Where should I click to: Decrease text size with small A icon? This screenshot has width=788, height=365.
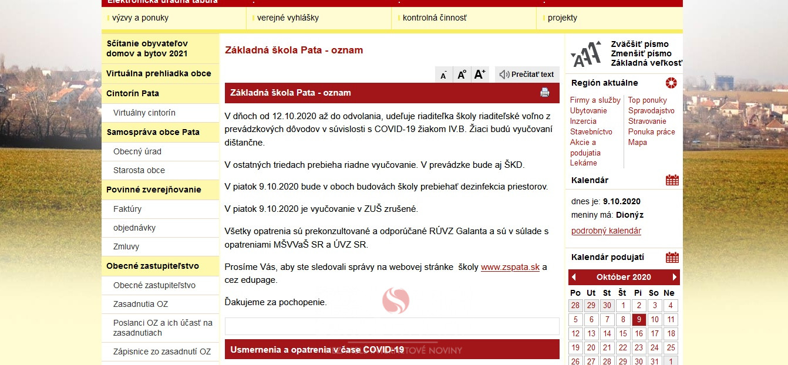tap(444, 75)
